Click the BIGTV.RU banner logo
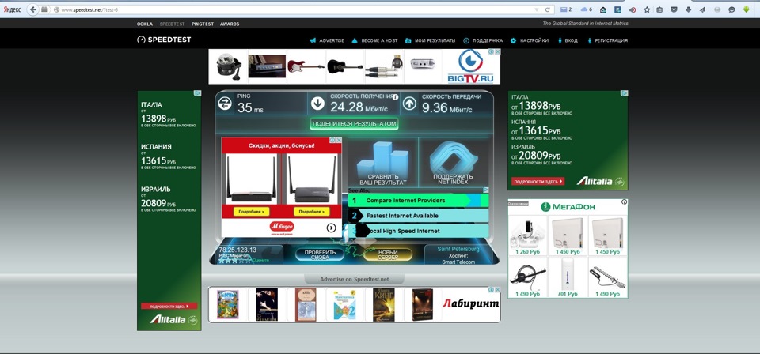Viewport: 760px width, 354px height. click(469, 66)
